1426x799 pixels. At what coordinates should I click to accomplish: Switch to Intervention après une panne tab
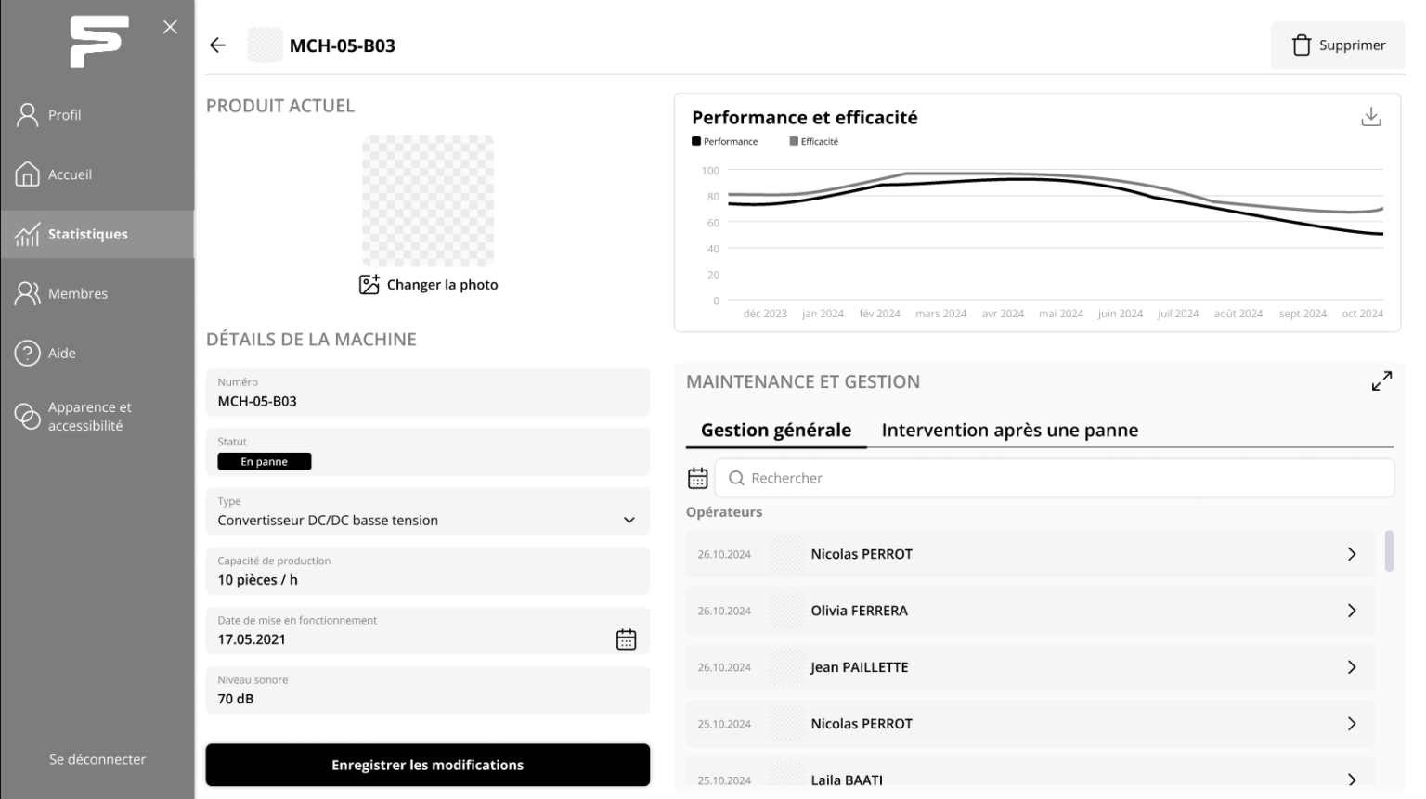coord(1009,431)
